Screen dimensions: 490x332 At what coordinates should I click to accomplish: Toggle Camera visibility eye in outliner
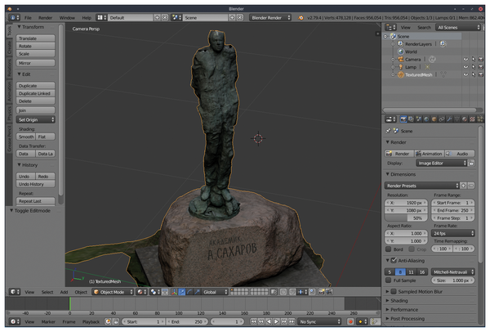click(x=465, y=59)
